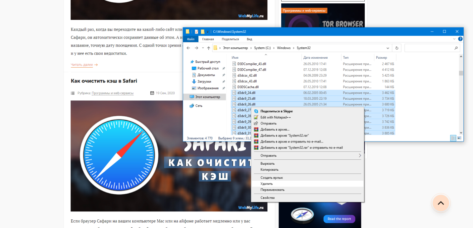473x228 pixels.
Task: Click the Explorer vertical scrollbar thumb
Action: pyautogui.click(x=461, y=73)
